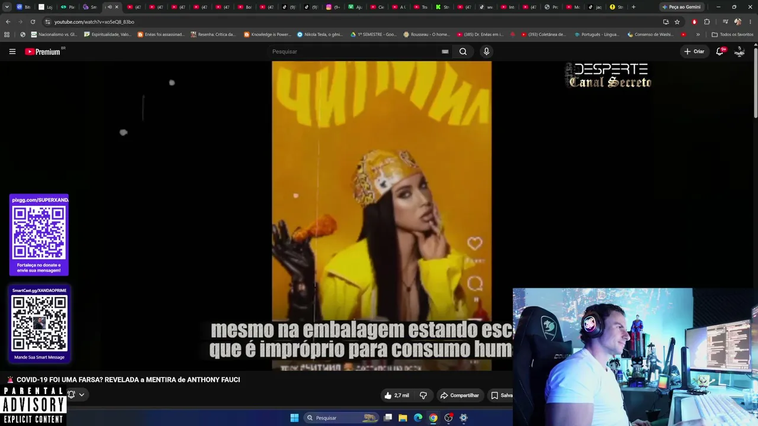
Task: View site information icon in address bar
Action: point(48,22)
